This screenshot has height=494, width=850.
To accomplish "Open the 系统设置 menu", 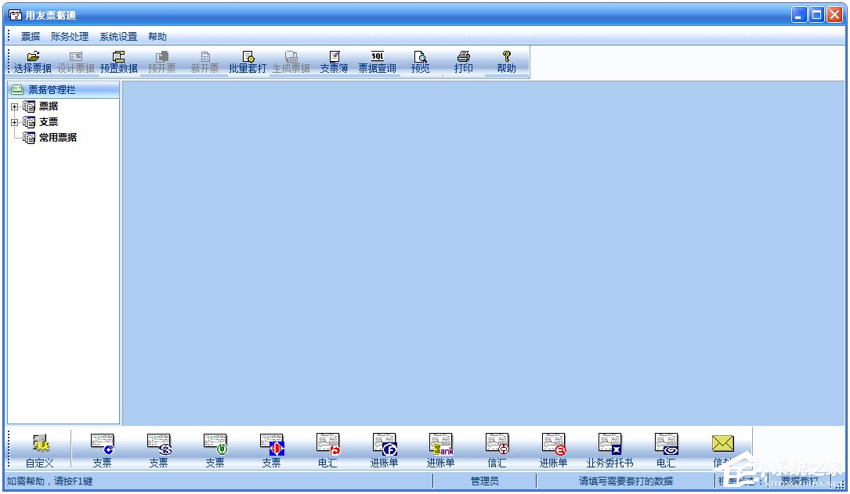I will coord(118,37).
